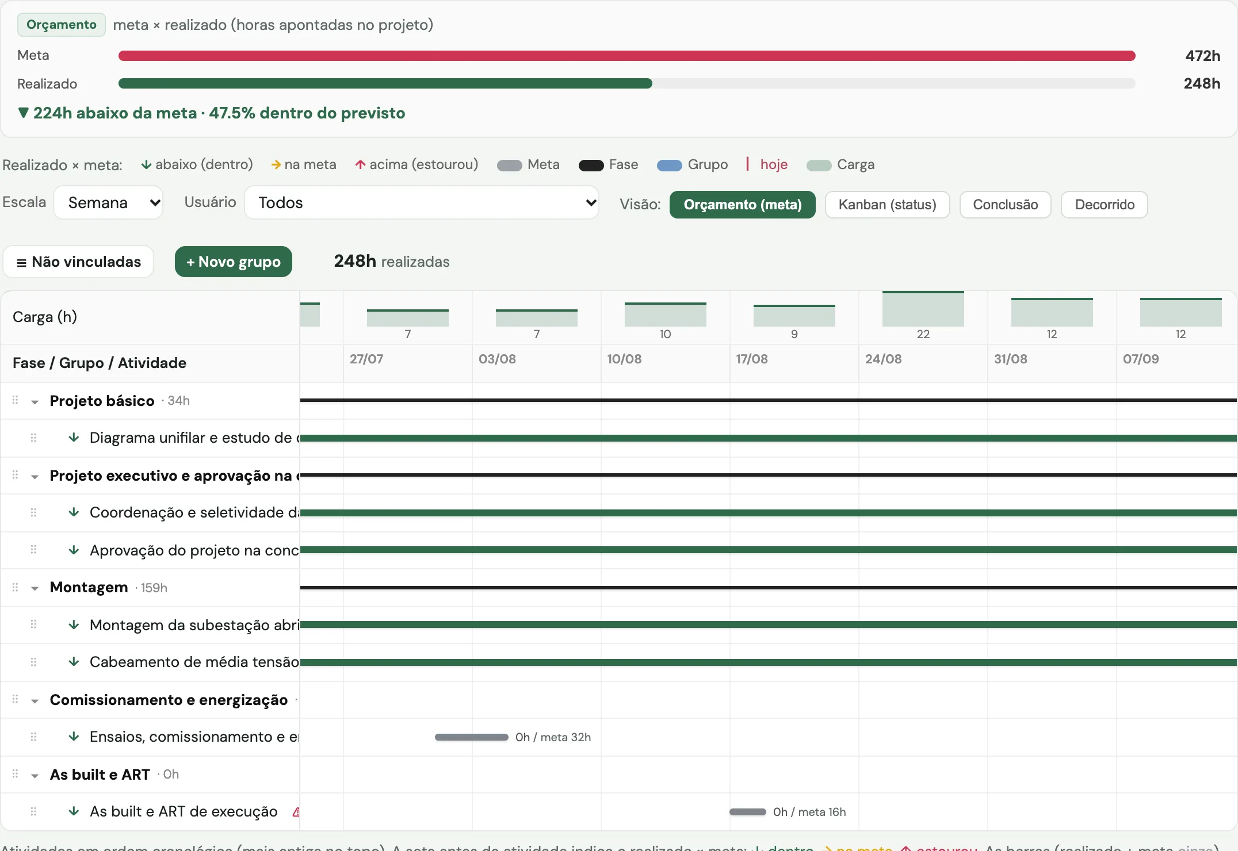Click status arrow beside Montagem da subestação
Screen dimensions: 1238x851
point(74,624)
